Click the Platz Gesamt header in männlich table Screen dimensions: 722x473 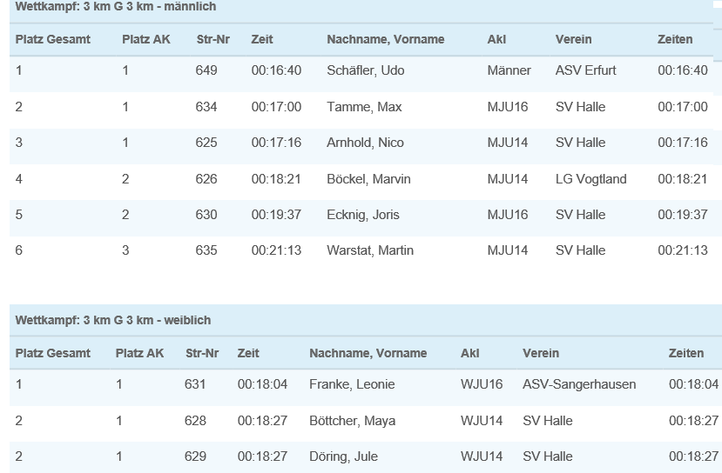coord(53,39)
